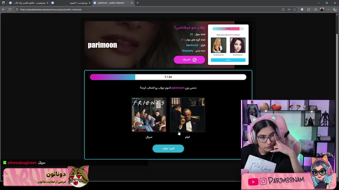
Task: Click the 7 / 24 progress bar
Action: [168, 77]
